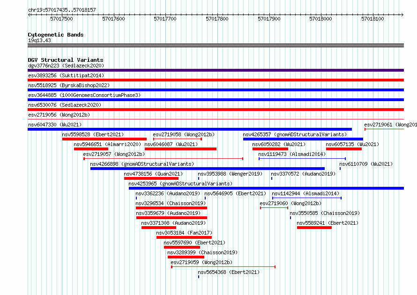Screen dimensions: 417x295
Task: Click nsv4253965 (gnomADStructuralVariants) label
Action: click(180, 184)
